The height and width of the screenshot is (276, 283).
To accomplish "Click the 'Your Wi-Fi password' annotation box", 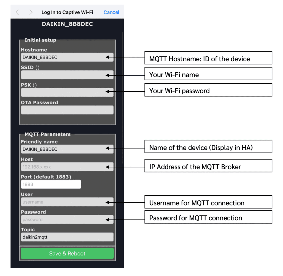I will (208, 91).
